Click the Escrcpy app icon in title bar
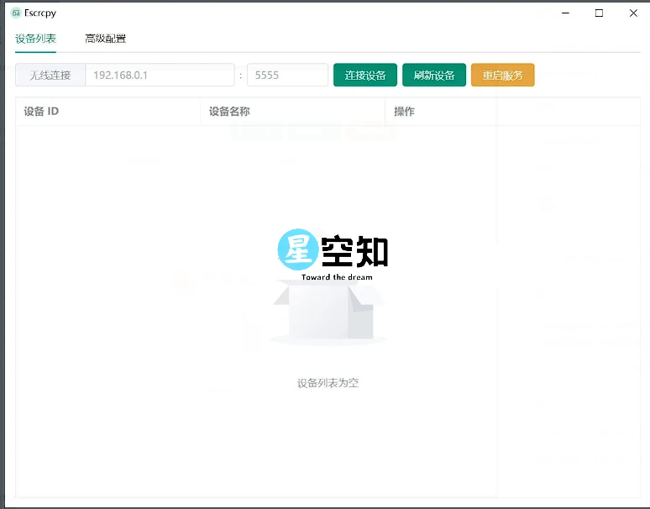 pyautogui.click(x=16, y=13)
